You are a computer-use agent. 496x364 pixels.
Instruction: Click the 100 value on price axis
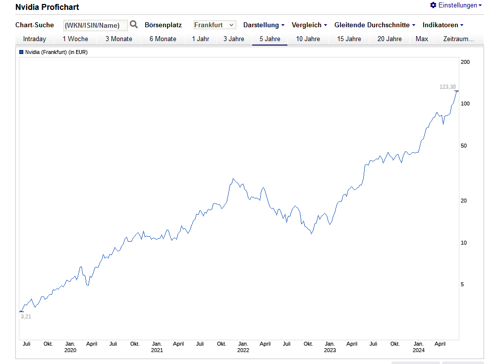[465, 104]
